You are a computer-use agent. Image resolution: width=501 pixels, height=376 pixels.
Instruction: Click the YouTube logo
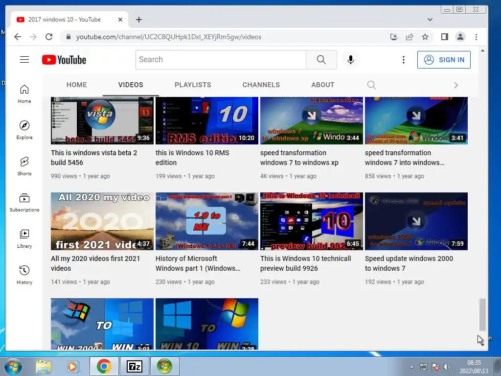coord(64,60)
